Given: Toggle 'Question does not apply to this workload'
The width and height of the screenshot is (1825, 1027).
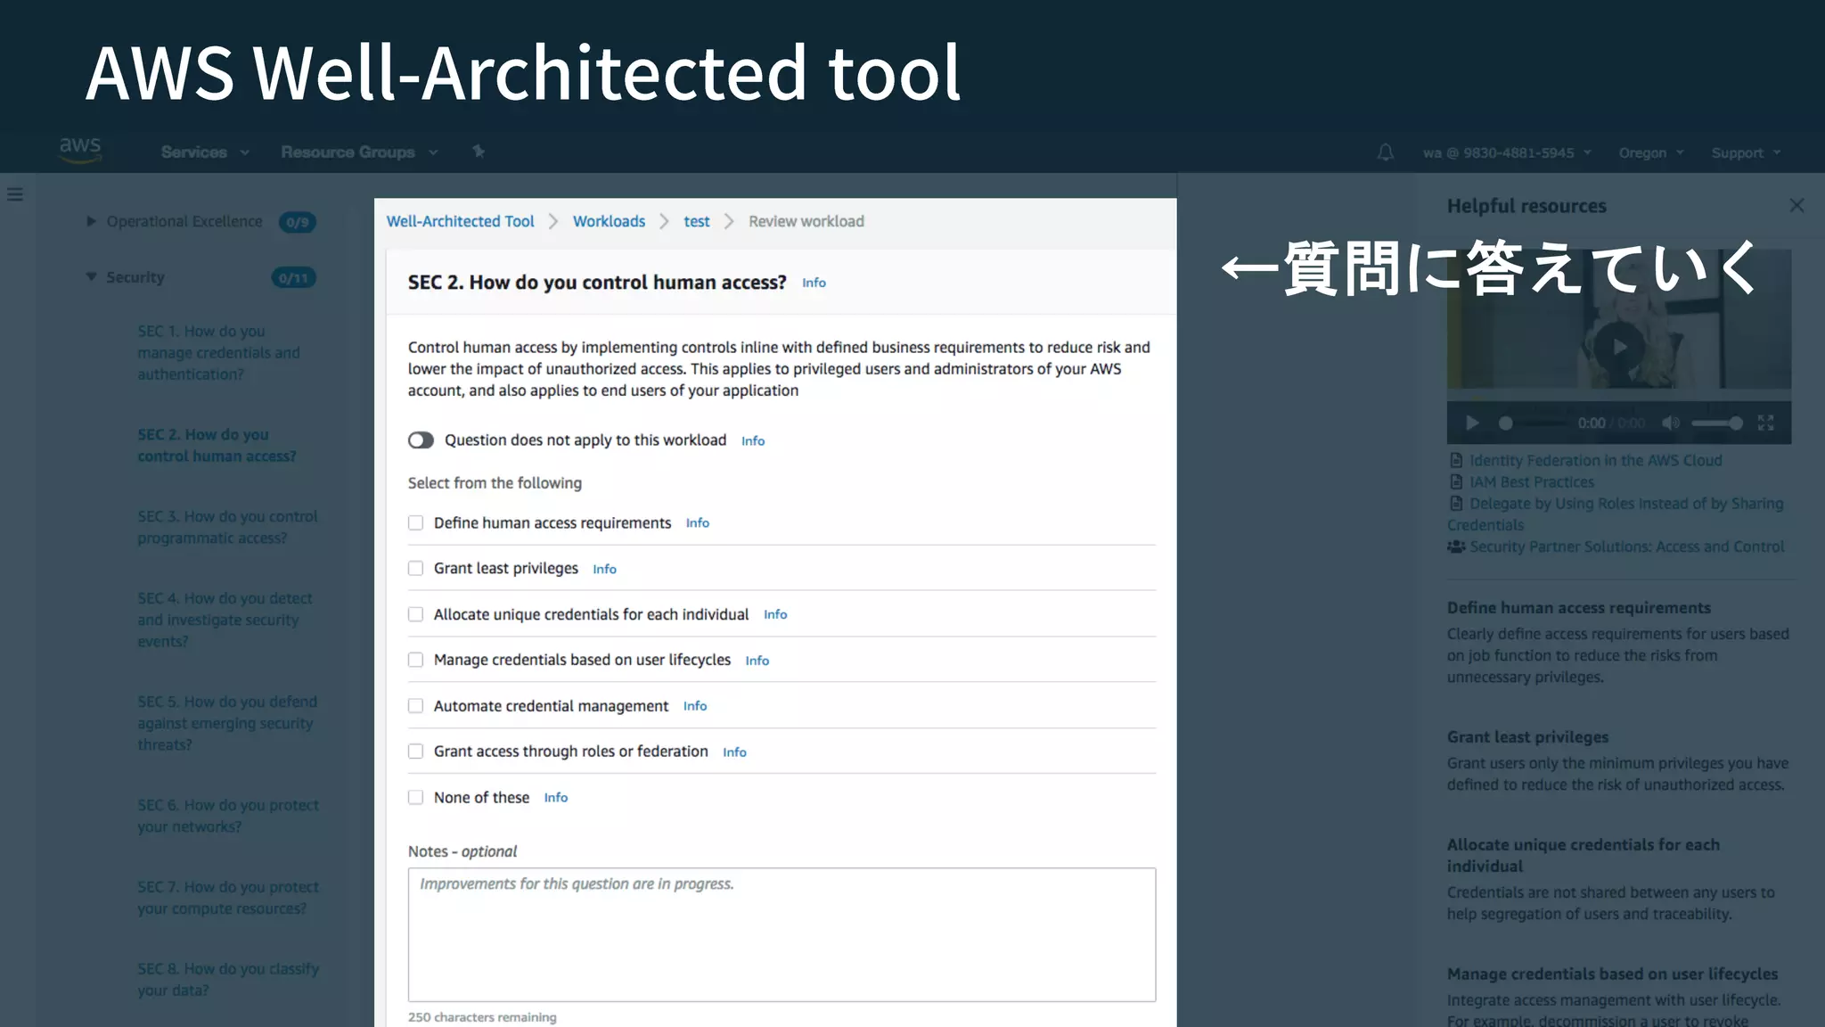Looking at the screenshot, I should (421, 440).
